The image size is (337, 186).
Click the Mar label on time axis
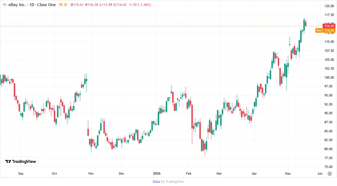tap(219, 173)
